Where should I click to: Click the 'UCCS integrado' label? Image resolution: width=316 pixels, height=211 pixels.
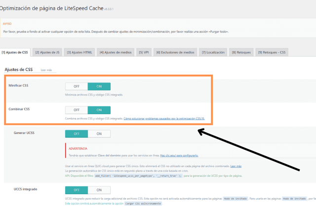[25, 189]
